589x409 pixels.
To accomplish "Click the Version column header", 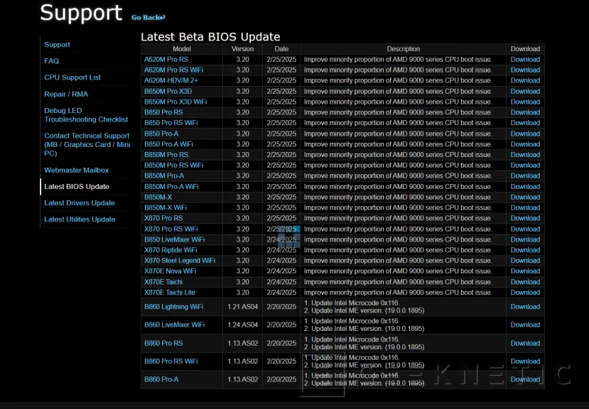I will [x=243, y=49].
